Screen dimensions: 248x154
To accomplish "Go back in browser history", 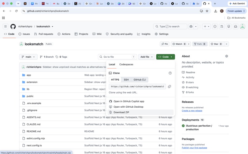I will tap(4, 11).
